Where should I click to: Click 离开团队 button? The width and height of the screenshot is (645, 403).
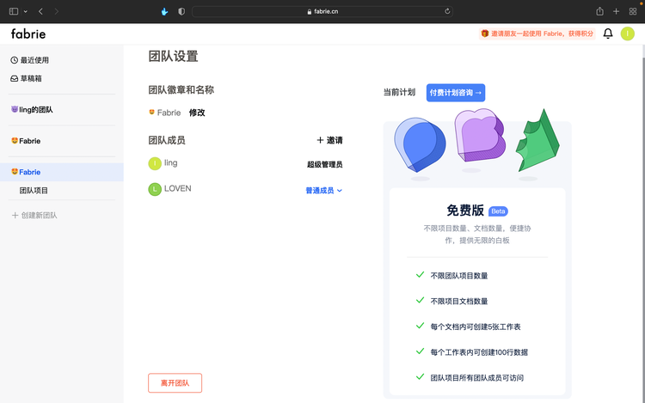[x=175, y=383]
